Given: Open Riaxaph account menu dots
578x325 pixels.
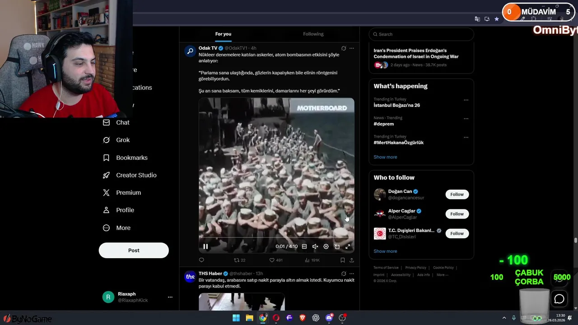Looking at the screenshot, I should click(x=170, y=297).
